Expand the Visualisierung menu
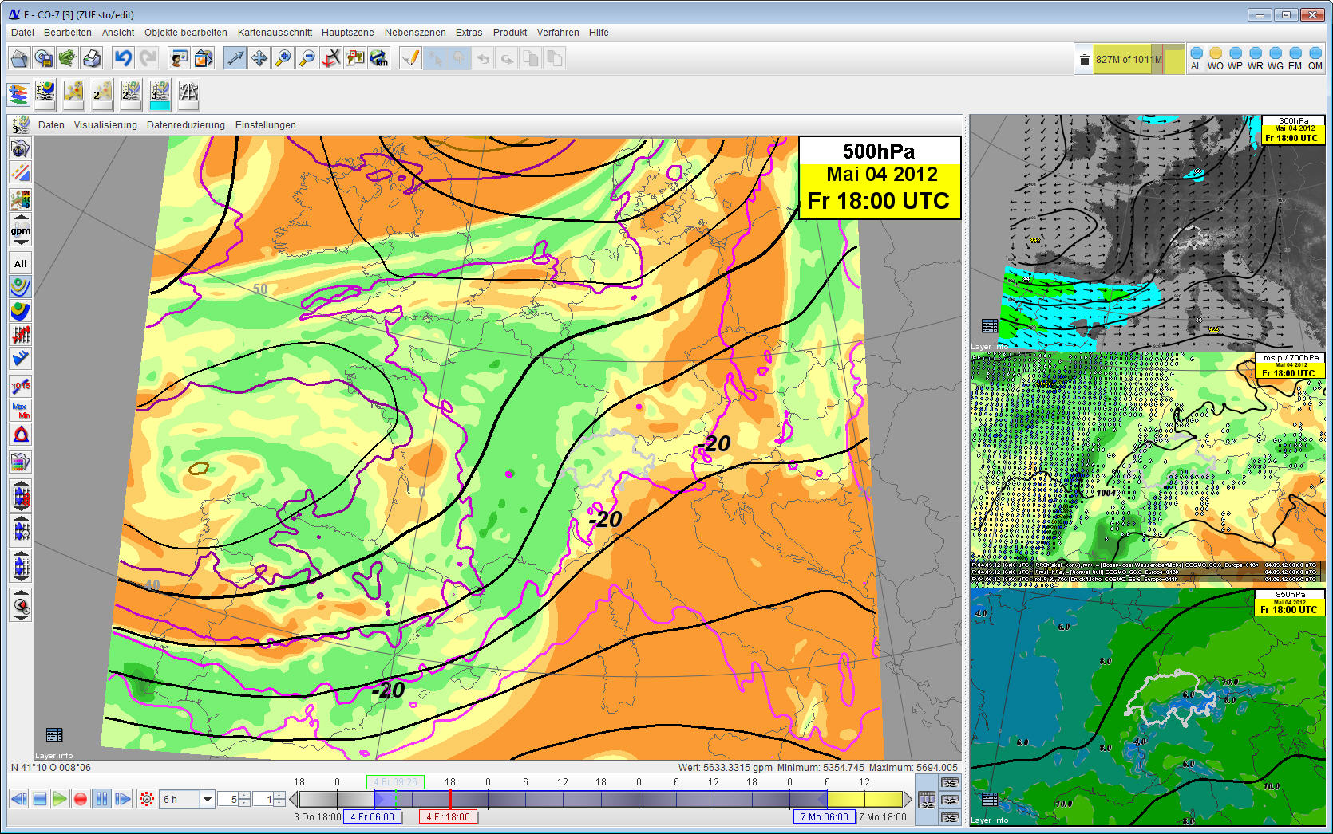Image resolution: width=1333 pixels, height=834 pixels. pos(105,125)
